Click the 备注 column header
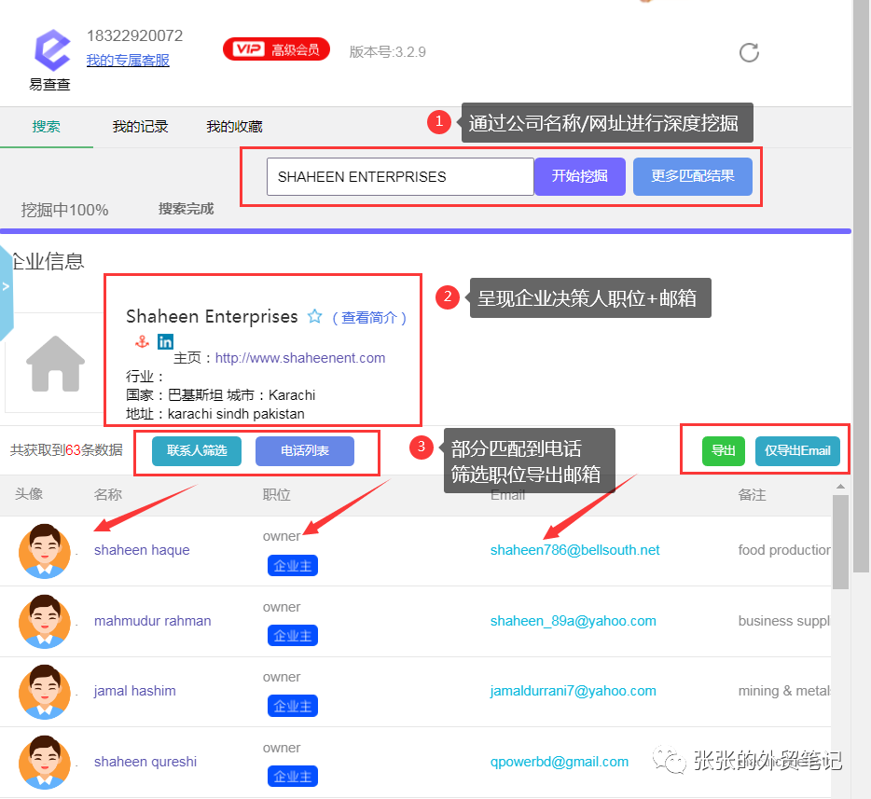The image size is (871, 799). click(x=753, y=495)
